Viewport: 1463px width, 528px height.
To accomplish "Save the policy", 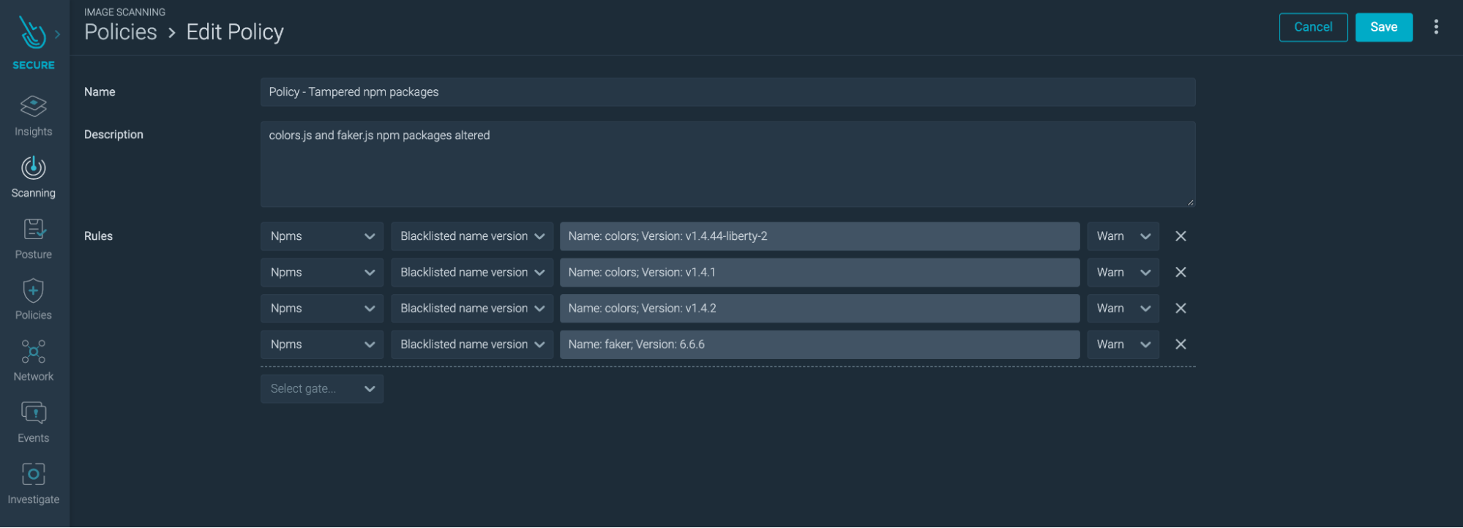I will (1383, 27).
